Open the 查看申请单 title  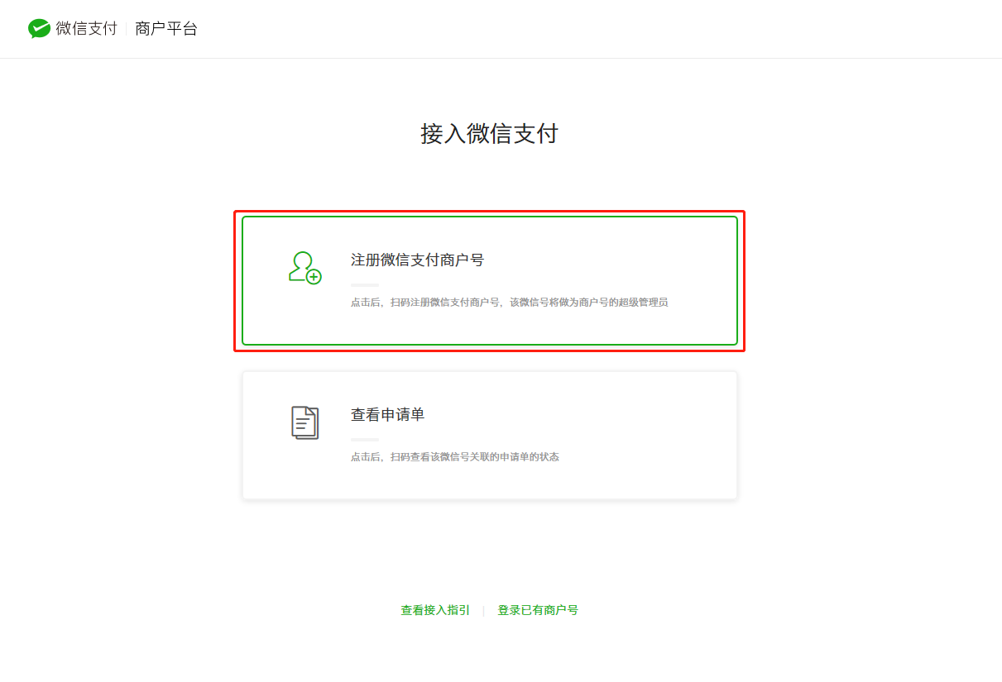pyautogui.click(x=387, y=414)
